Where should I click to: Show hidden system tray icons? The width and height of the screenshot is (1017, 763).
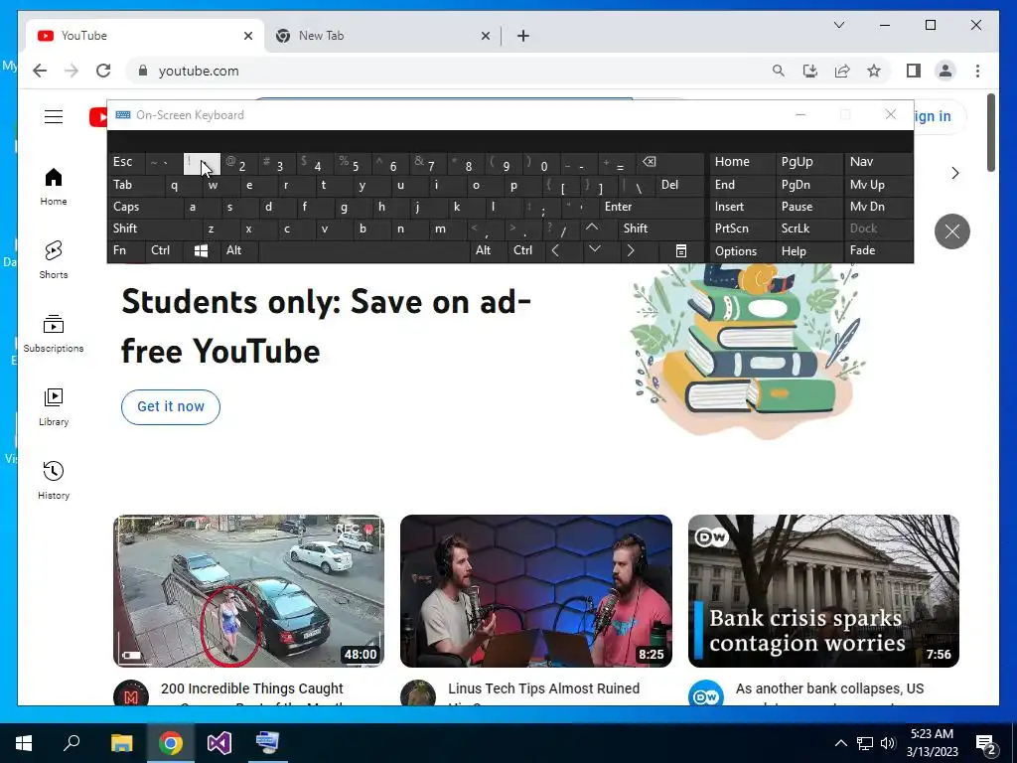click(x=840, y=743)
